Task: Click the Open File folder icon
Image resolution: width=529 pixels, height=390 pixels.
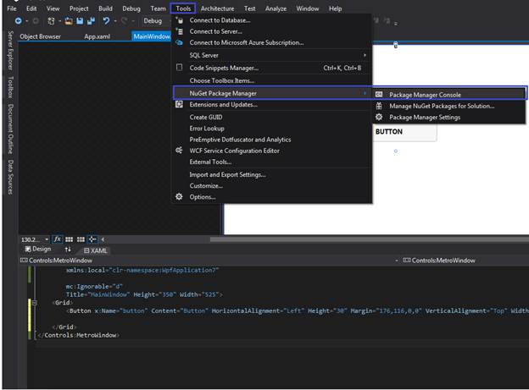Action: click(x=68, y=20)
